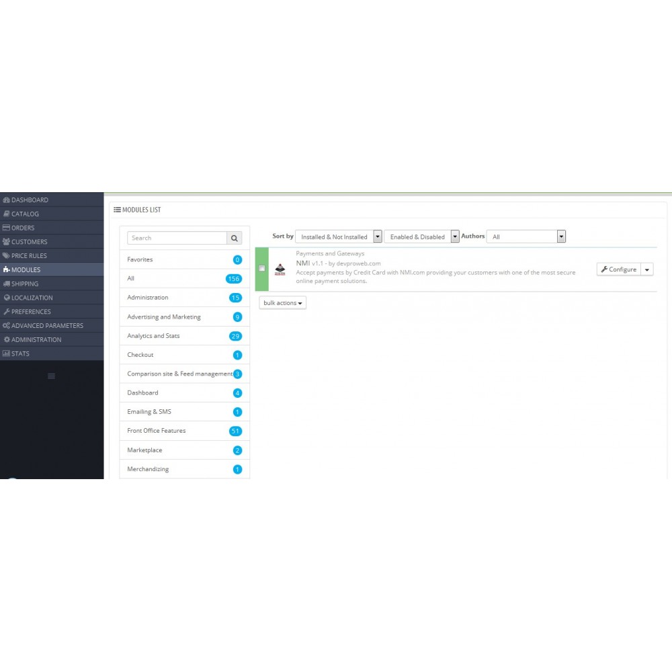Click the Shipping truck icon
This screenshot has height=672, width=672.
[6, 284]
